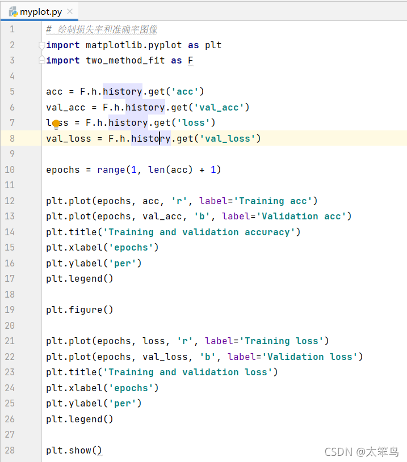Click 'epochs' string on line 24
Viewport: 407px width, 462px height.
(131, 388)
